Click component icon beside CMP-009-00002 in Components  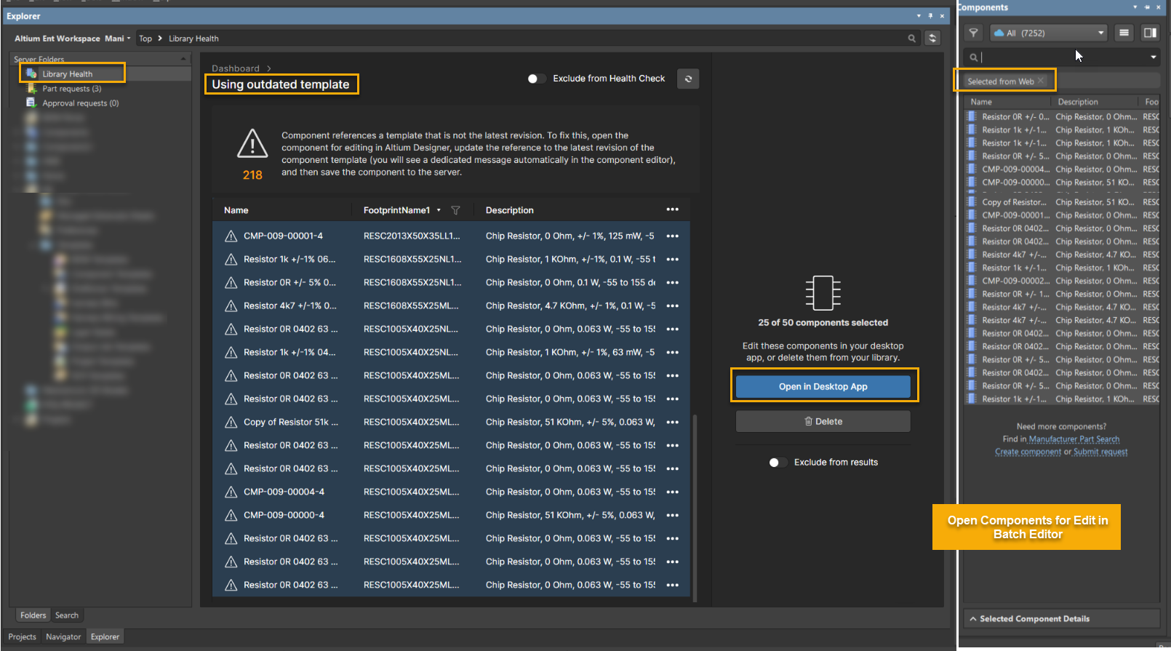pyautogui.click(x=972, y=281)
